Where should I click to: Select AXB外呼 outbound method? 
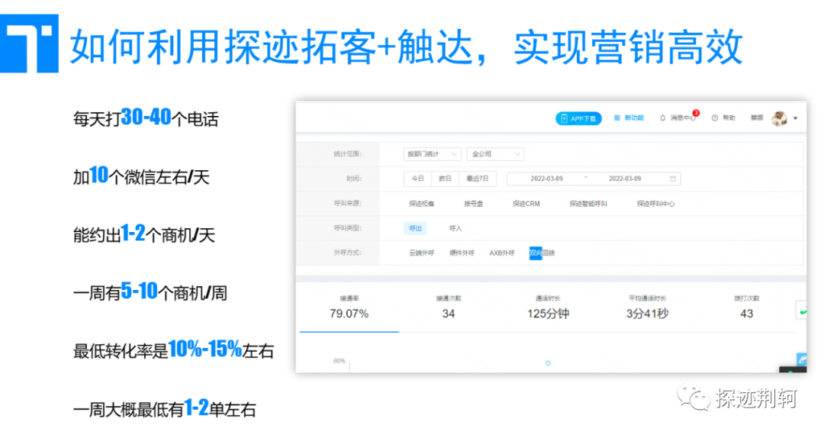coord(502,253)
